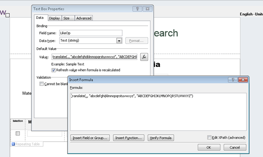The width and height of the screenshot is (263, 157).
Task: Close the Text Box Properties dialog
Action: (148, 9)
